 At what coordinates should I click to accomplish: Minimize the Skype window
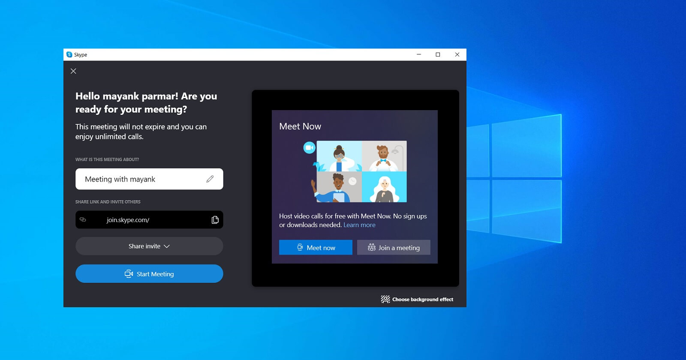point(419,54)
